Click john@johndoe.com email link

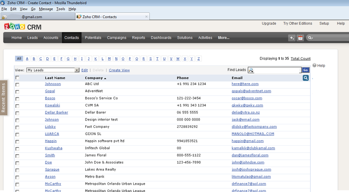click(248, 162)
